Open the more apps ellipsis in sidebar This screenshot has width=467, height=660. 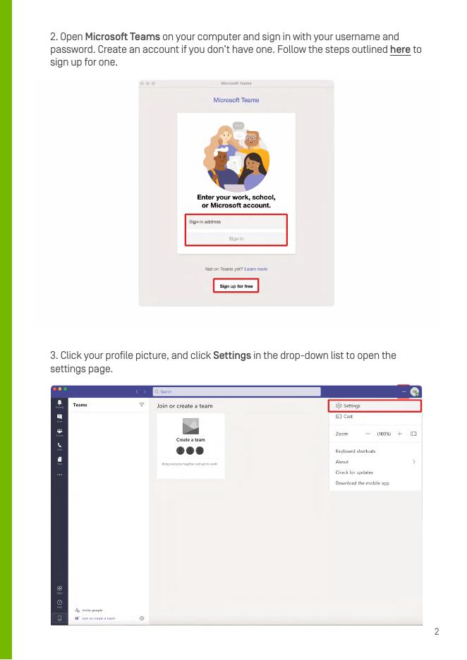pyautogui.click(x=59, y=475)
